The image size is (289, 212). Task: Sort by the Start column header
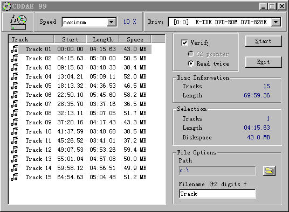[70, 39]
